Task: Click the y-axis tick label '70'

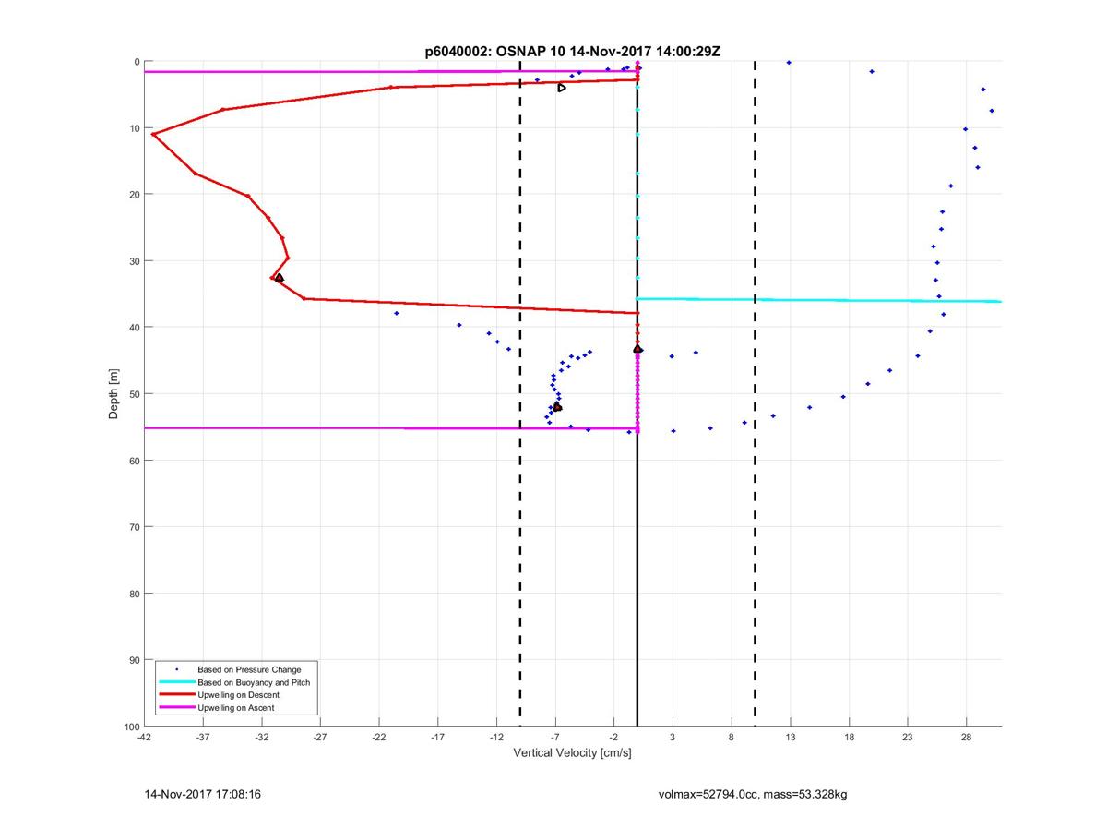Action: (133, 527)
